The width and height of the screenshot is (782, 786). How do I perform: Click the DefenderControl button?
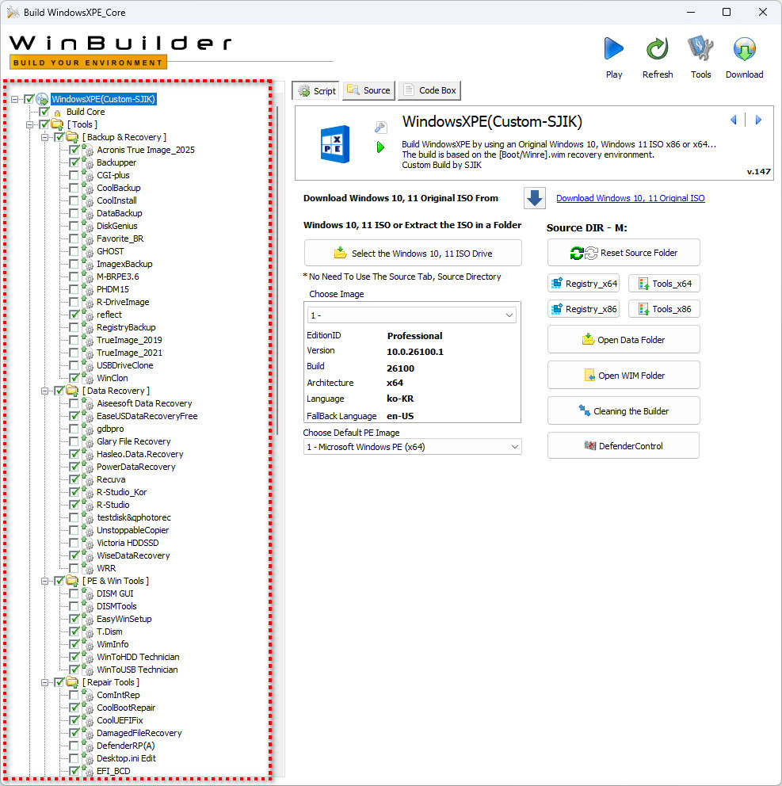pos(624,445)
